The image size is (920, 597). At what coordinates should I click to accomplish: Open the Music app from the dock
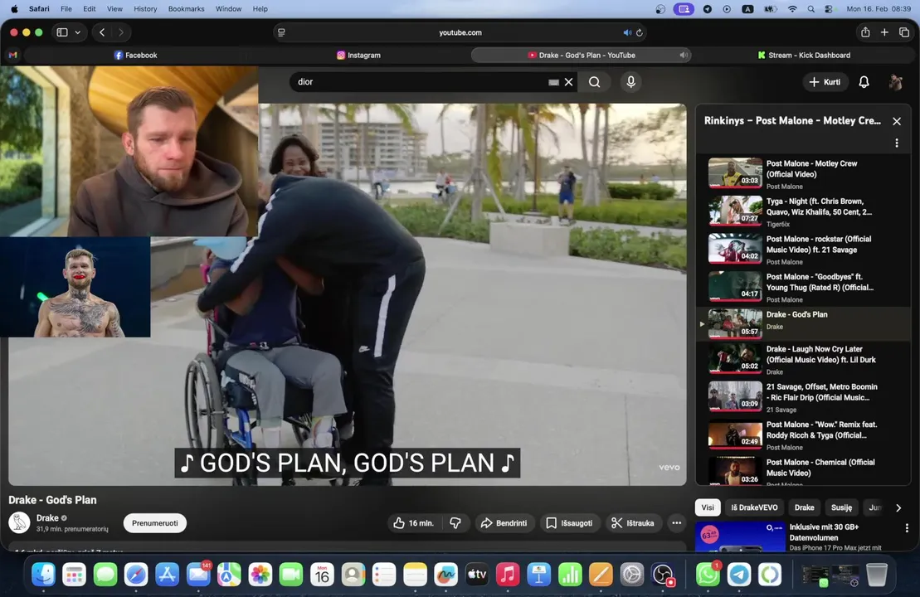click(x=508, y=575)
